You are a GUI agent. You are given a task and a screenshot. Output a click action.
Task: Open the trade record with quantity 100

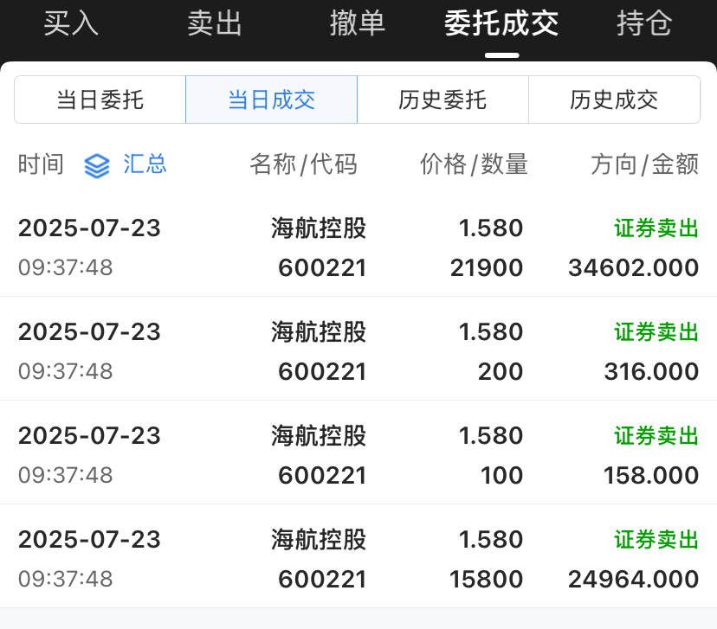pyautogui.click(x=358, y=452)
